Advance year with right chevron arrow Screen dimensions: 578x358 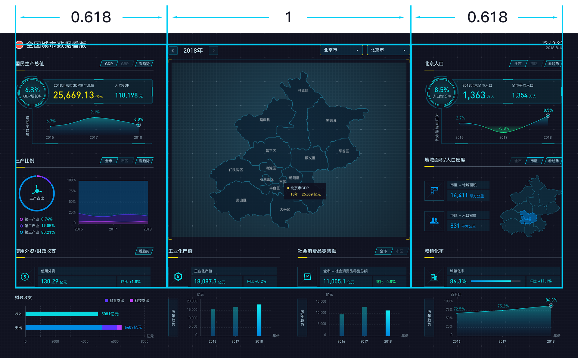tap(213, 51)
